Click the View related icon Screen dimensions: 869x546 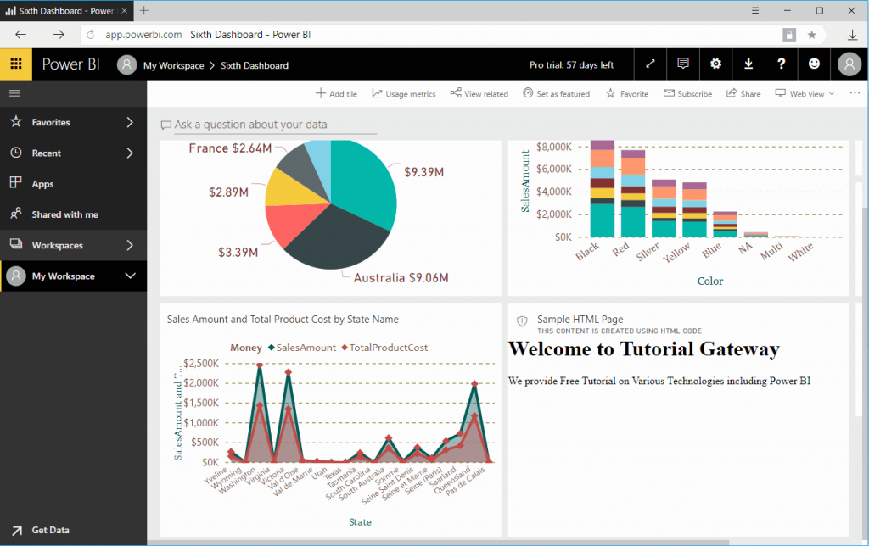click(x=479, y=93)
